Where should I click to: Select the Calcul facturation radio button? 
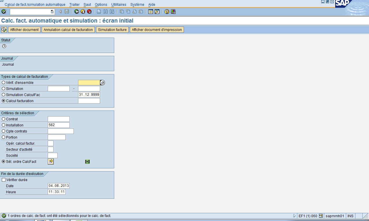tap(3, 101)
